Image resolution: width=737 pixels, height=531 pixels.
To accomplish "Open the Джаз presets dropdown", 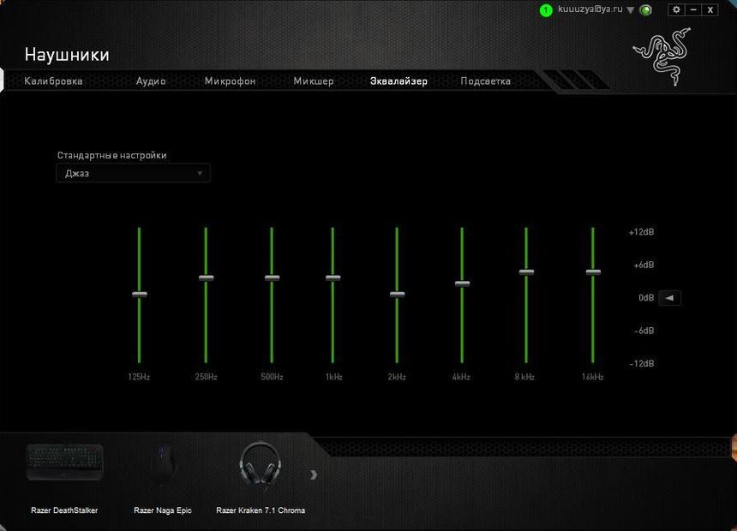I will [133, 173].
